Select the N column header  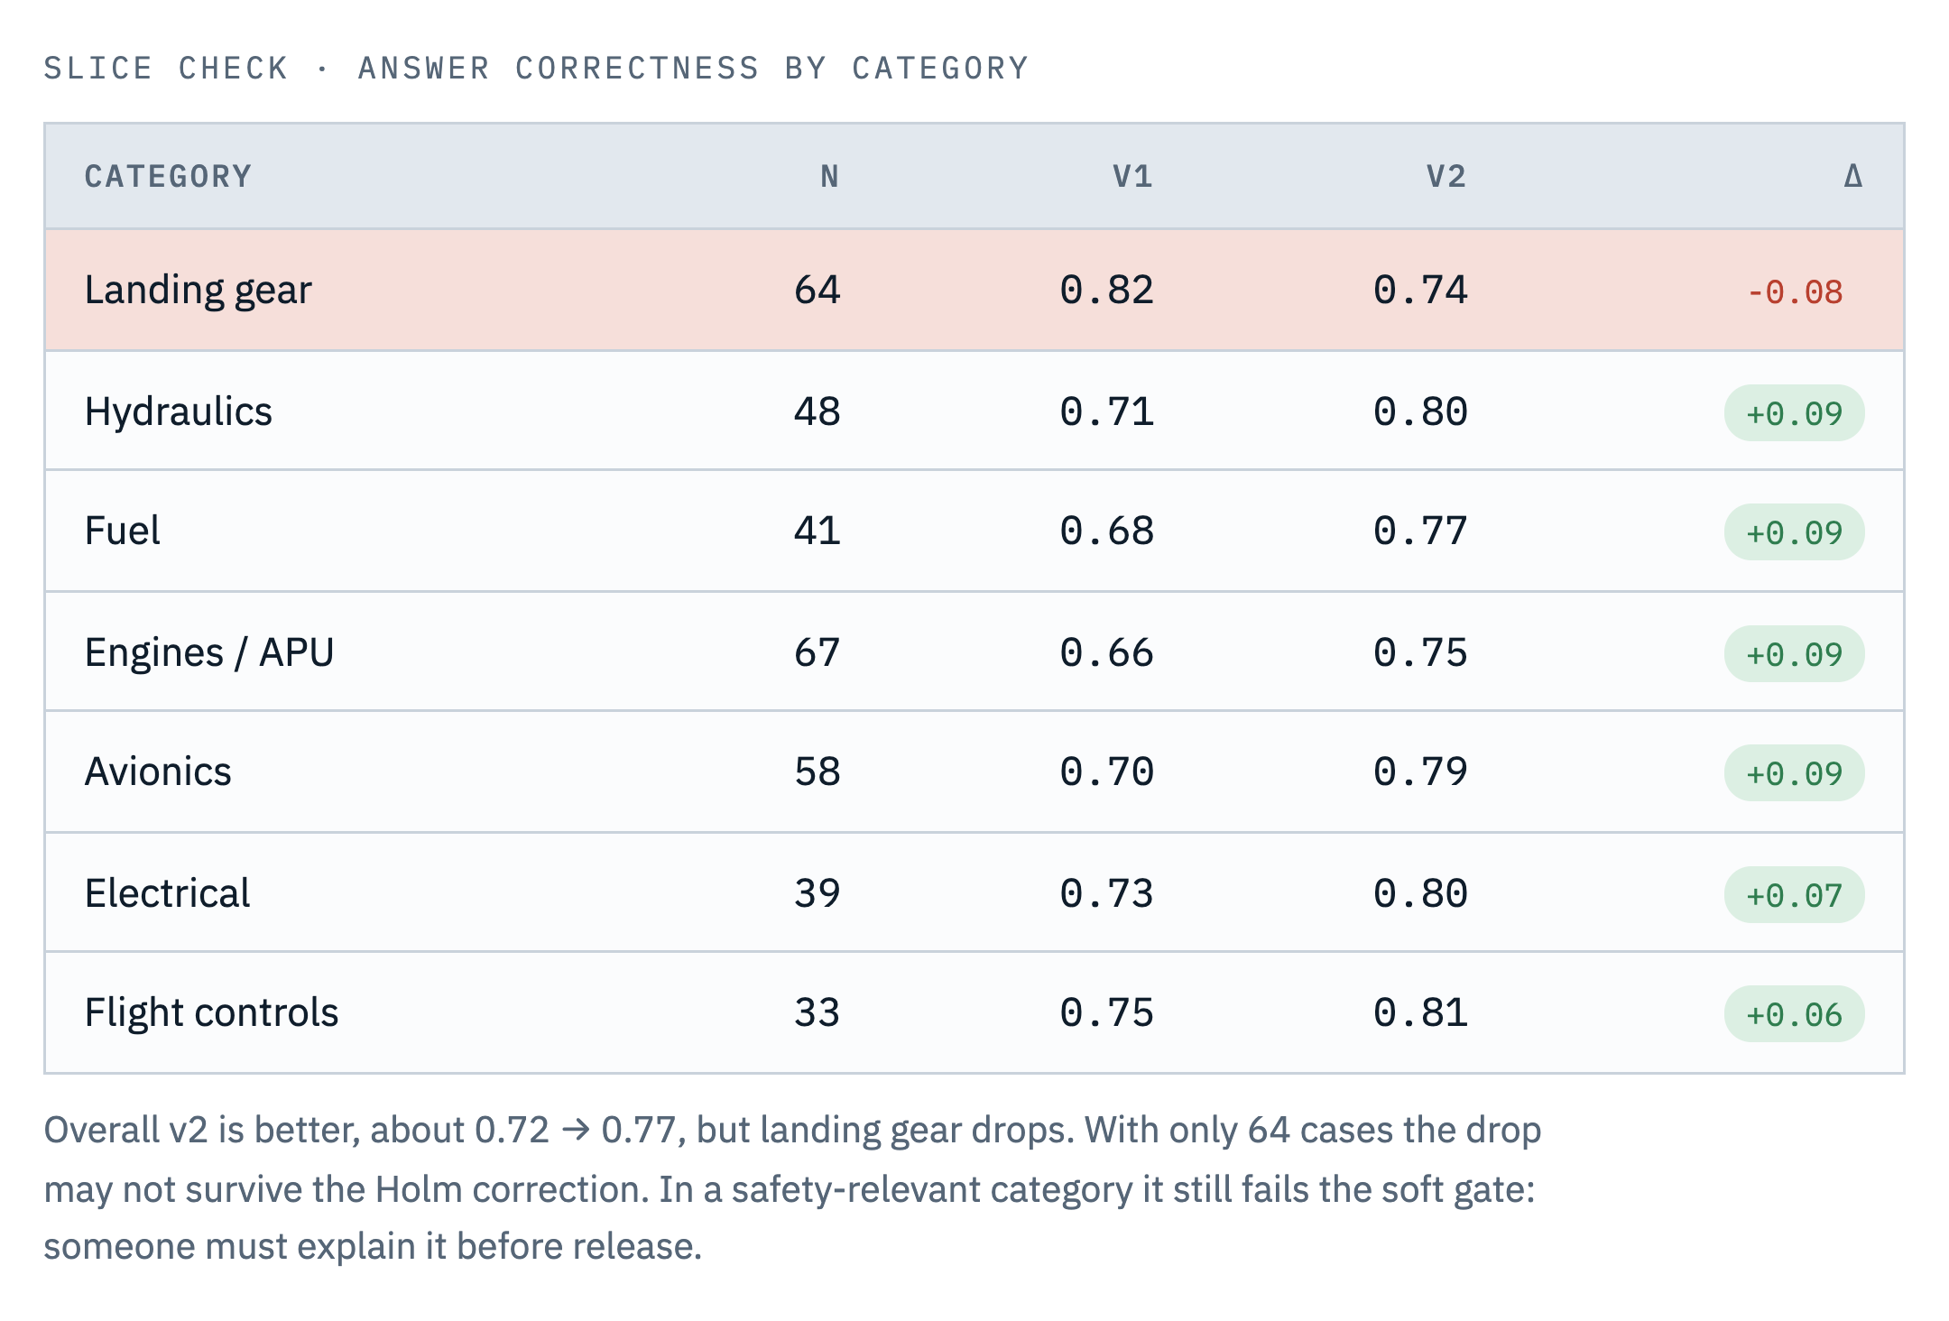tap(830, 176)
